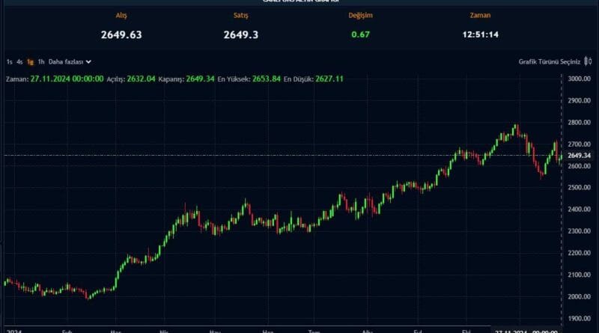Click the Değişim value 0.67
This screenshot has width=599, height=333.
(x=361, y=34)
